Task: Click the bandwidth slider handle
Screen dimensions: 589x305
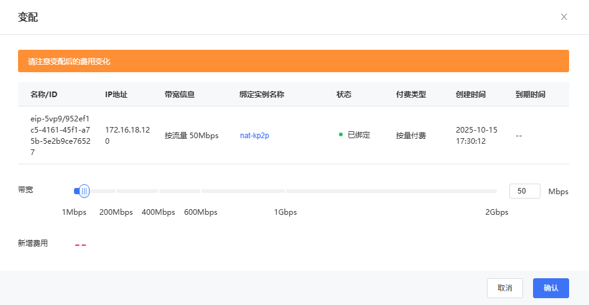Action: coord(84,191)
